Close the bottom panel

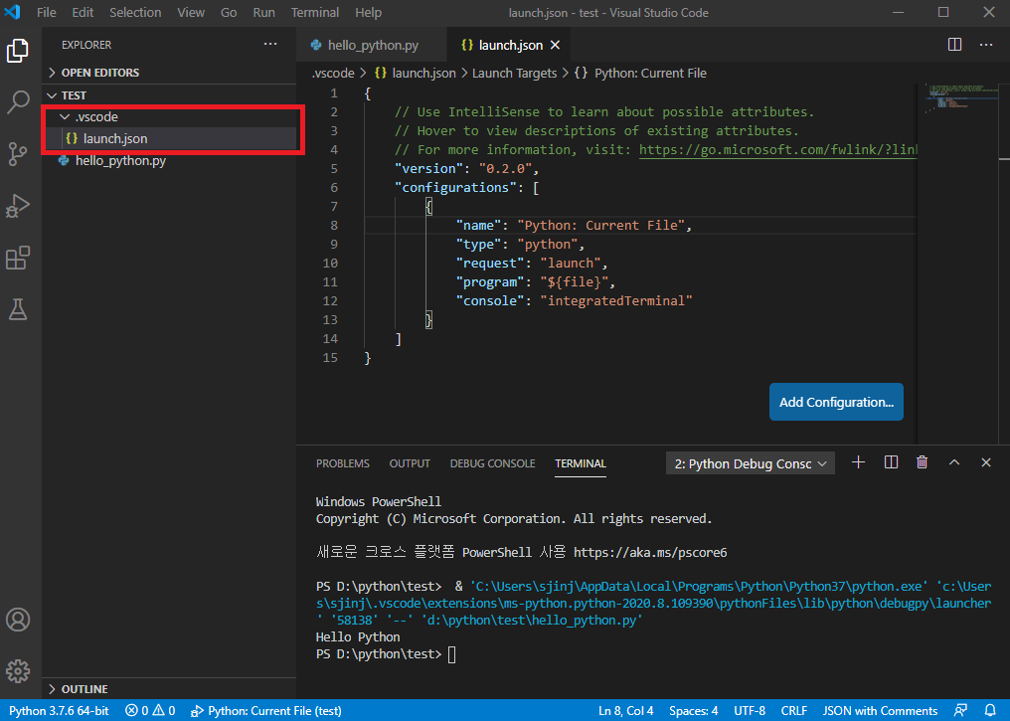pyautogui.click(x=985, y=462)
